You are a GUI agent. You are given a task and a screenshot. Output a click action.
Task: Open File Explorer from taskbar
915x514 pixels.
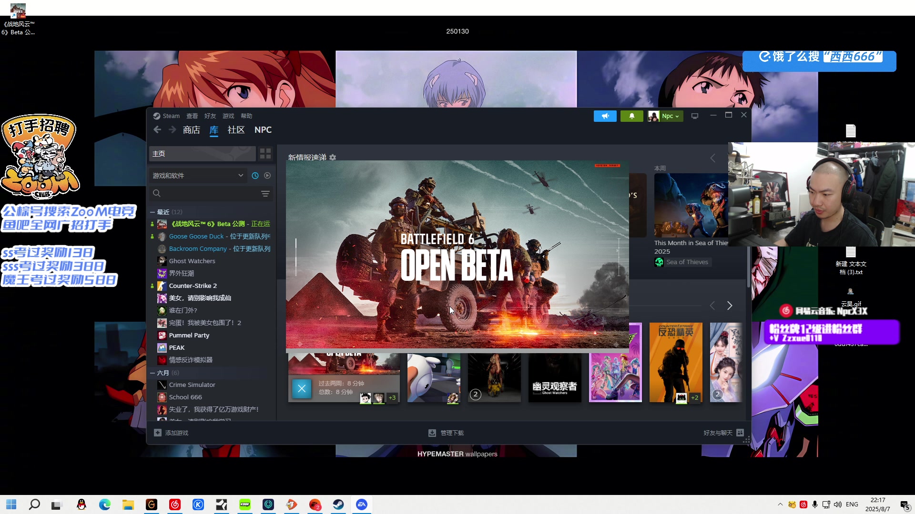point(128,504)
